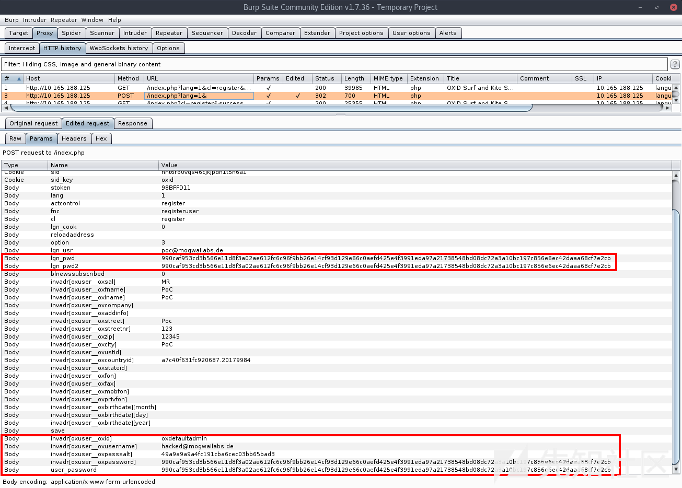Select the user_password parameter row
The width and height of the screenshot is (682, 488).
point(337,470)
